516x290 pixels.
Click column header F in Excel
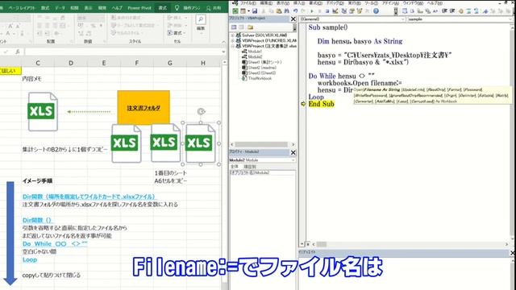(x=137, y=63)
